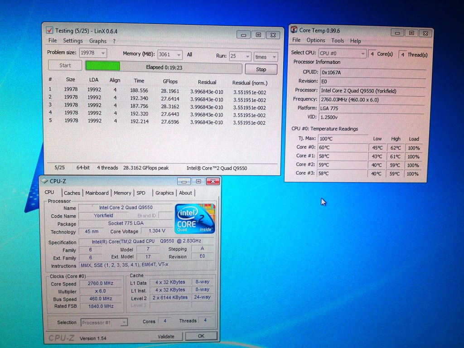Switch to the Caches tab
The image size is (464, 348).
click(x=72, y=193)
